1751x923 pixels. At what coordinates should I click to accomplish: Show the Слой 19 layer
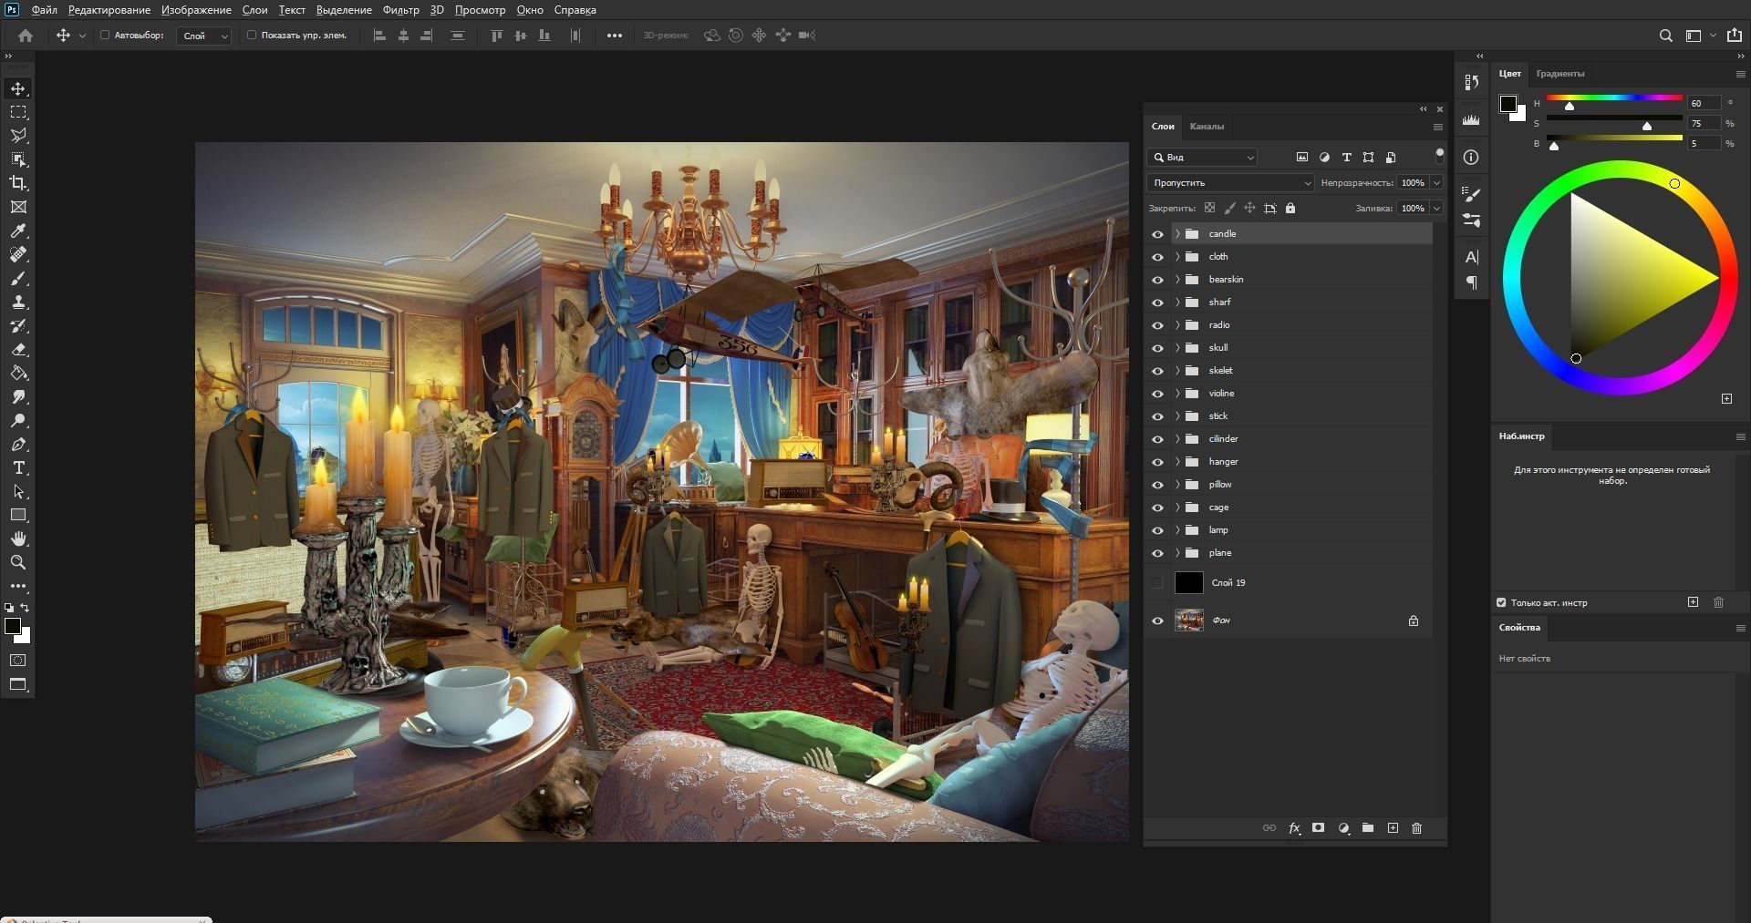pos(1157,583)
